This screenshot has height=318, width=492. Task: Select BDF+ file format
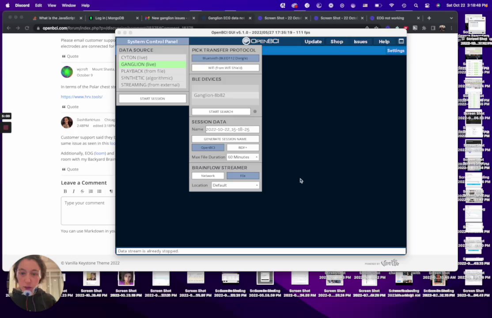[x=243, y=148]
